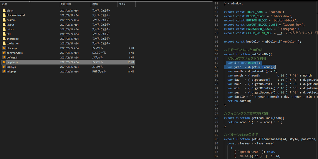Place cursor on THEME_NAME constant

[x=255, y=12]
